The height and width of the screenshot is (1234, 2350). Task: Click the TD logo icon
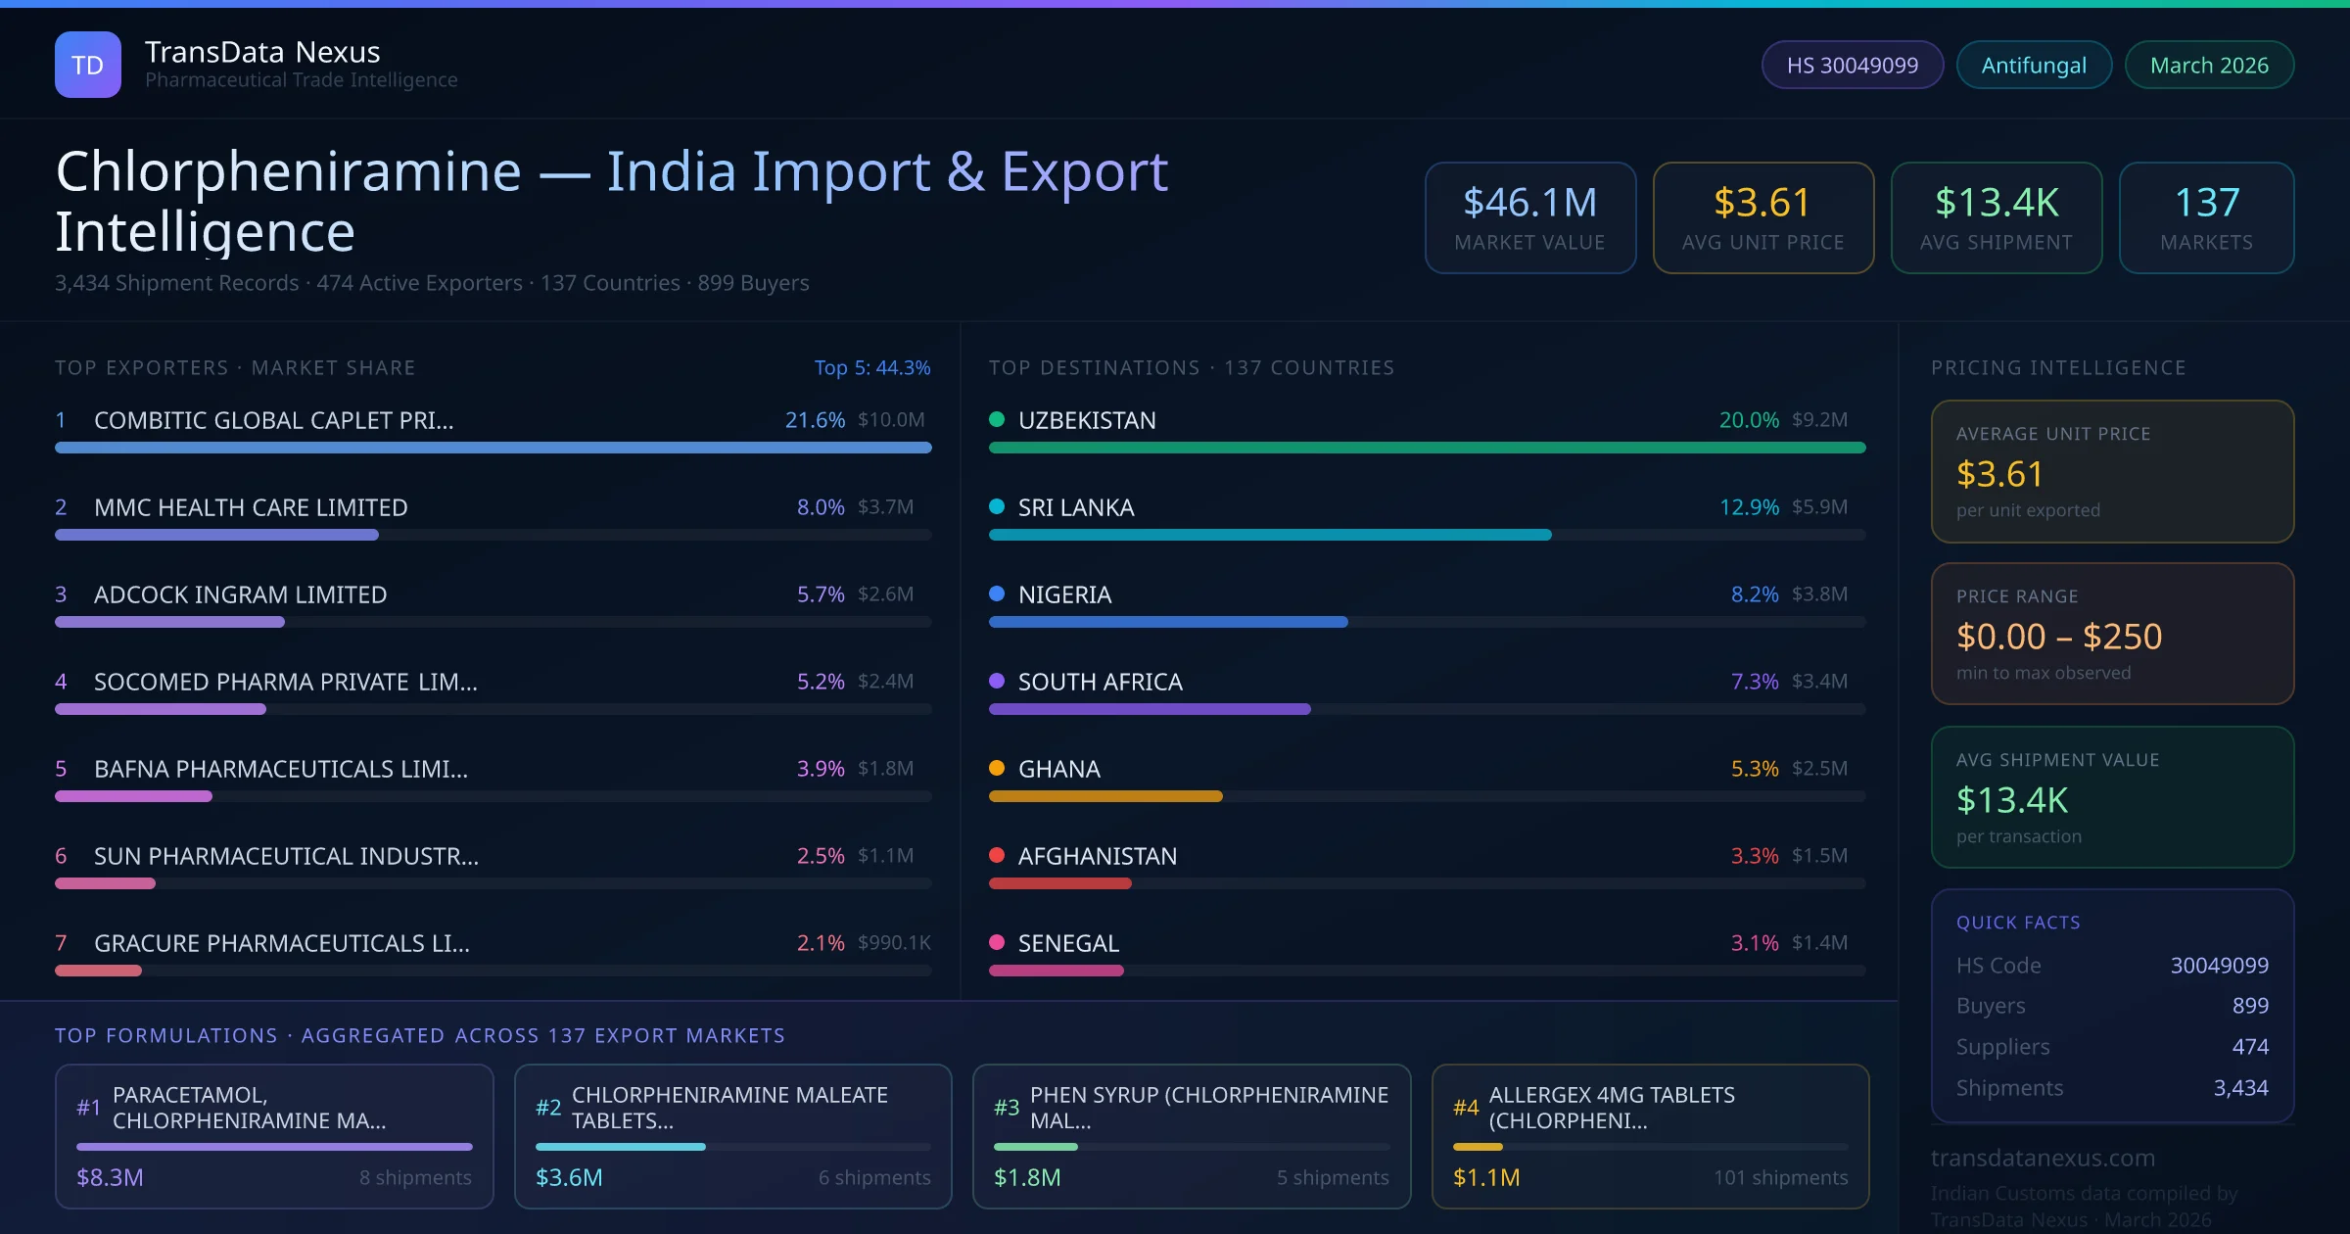point(88,65)
